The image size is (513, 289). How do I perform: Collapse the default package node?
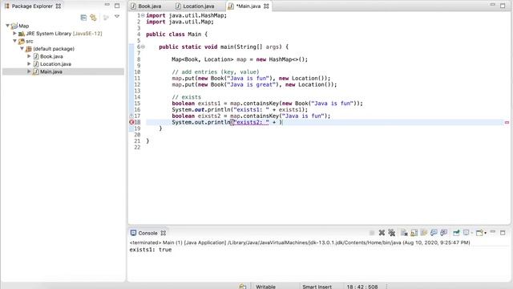click(22, 48)
